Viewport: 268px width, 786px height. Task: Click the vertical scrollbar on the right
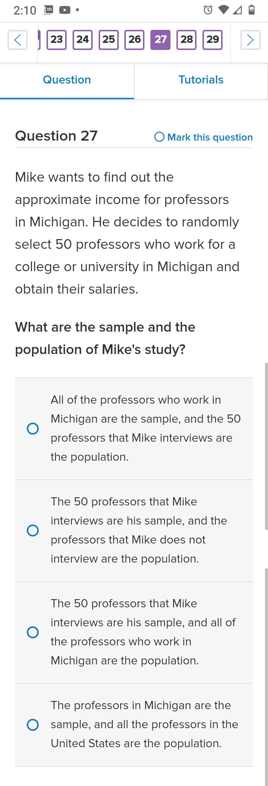click(x=266, y=446)
